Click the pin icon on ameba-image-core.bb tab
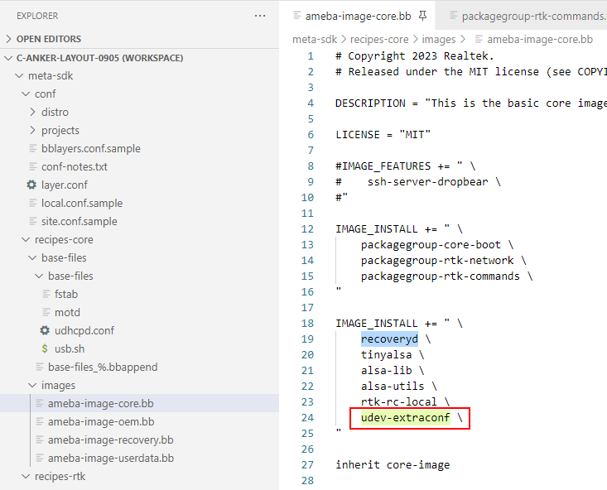This screenshot has width=607, height=490. tap(422, 16)
